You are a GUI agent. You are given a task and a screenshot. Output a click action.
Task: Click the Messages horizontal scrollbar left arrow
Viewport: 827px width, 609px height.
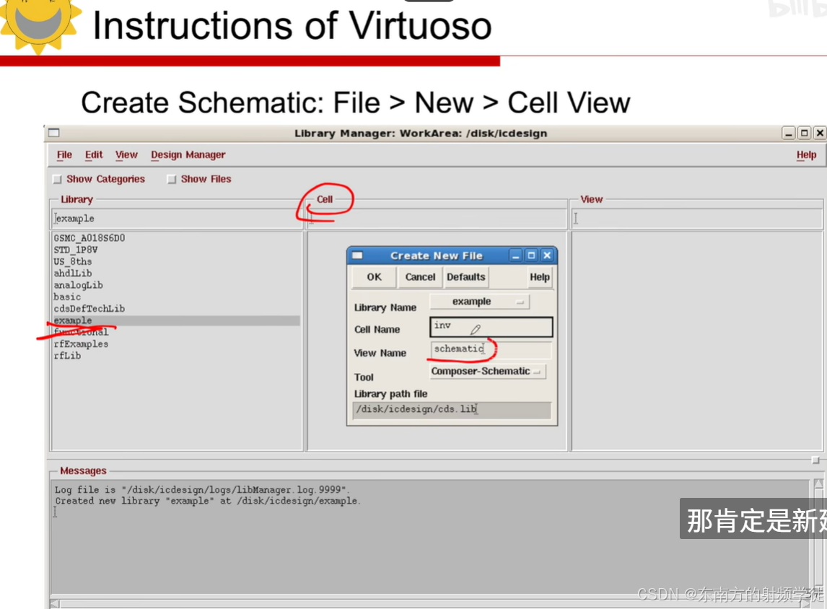pyautogui.click(x=54, y=603)
